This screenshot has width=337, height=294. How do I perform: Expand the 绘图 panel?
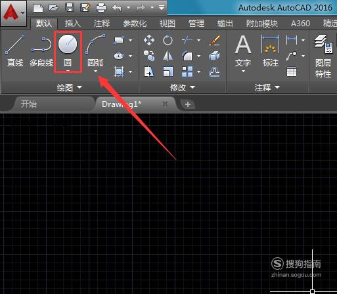point(69,87)
